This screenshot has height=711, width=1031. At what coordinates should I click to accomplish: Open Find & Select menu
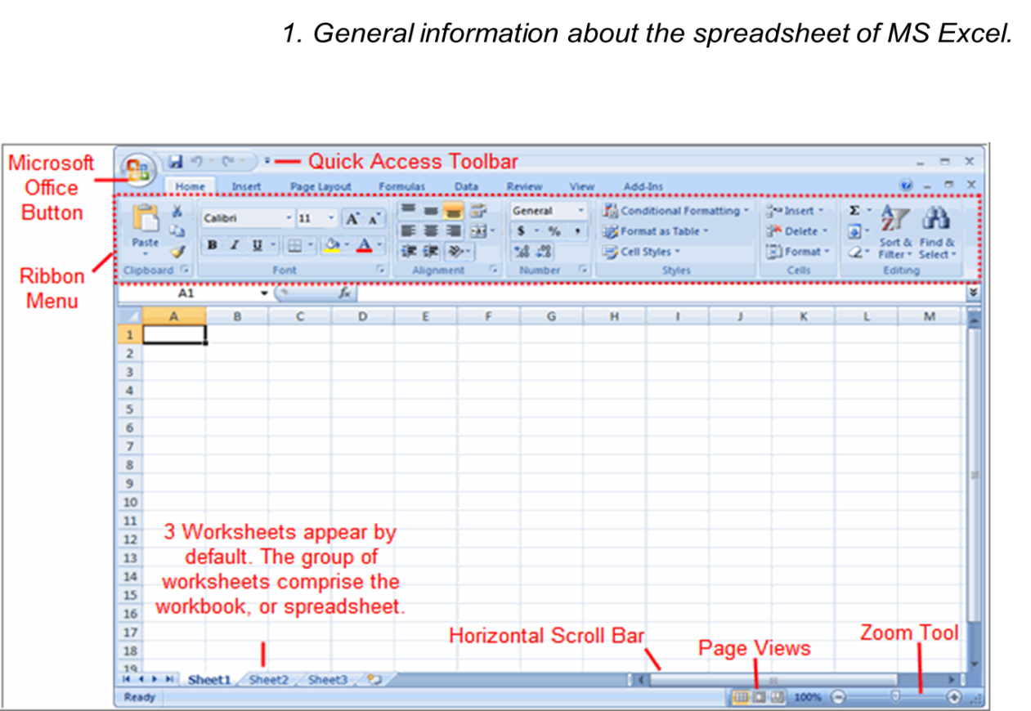(936, 232)
